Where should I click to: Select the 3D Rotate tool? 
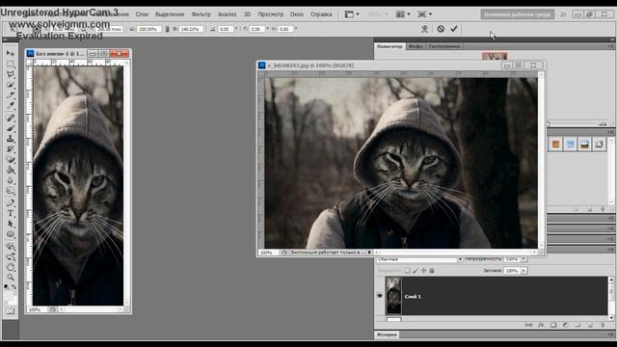pos(11,247)
